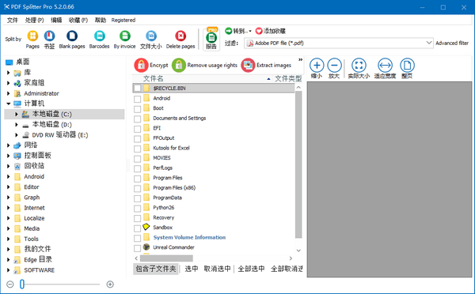Open the Recycle Bin (回收站) tree icon
This screenshot has height=294, width=475.
(17, 166)
